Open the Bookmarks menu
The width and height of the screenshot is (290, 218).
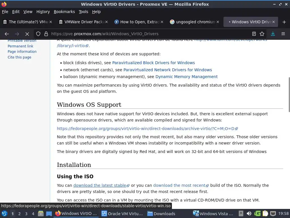[x=64, y=12]
